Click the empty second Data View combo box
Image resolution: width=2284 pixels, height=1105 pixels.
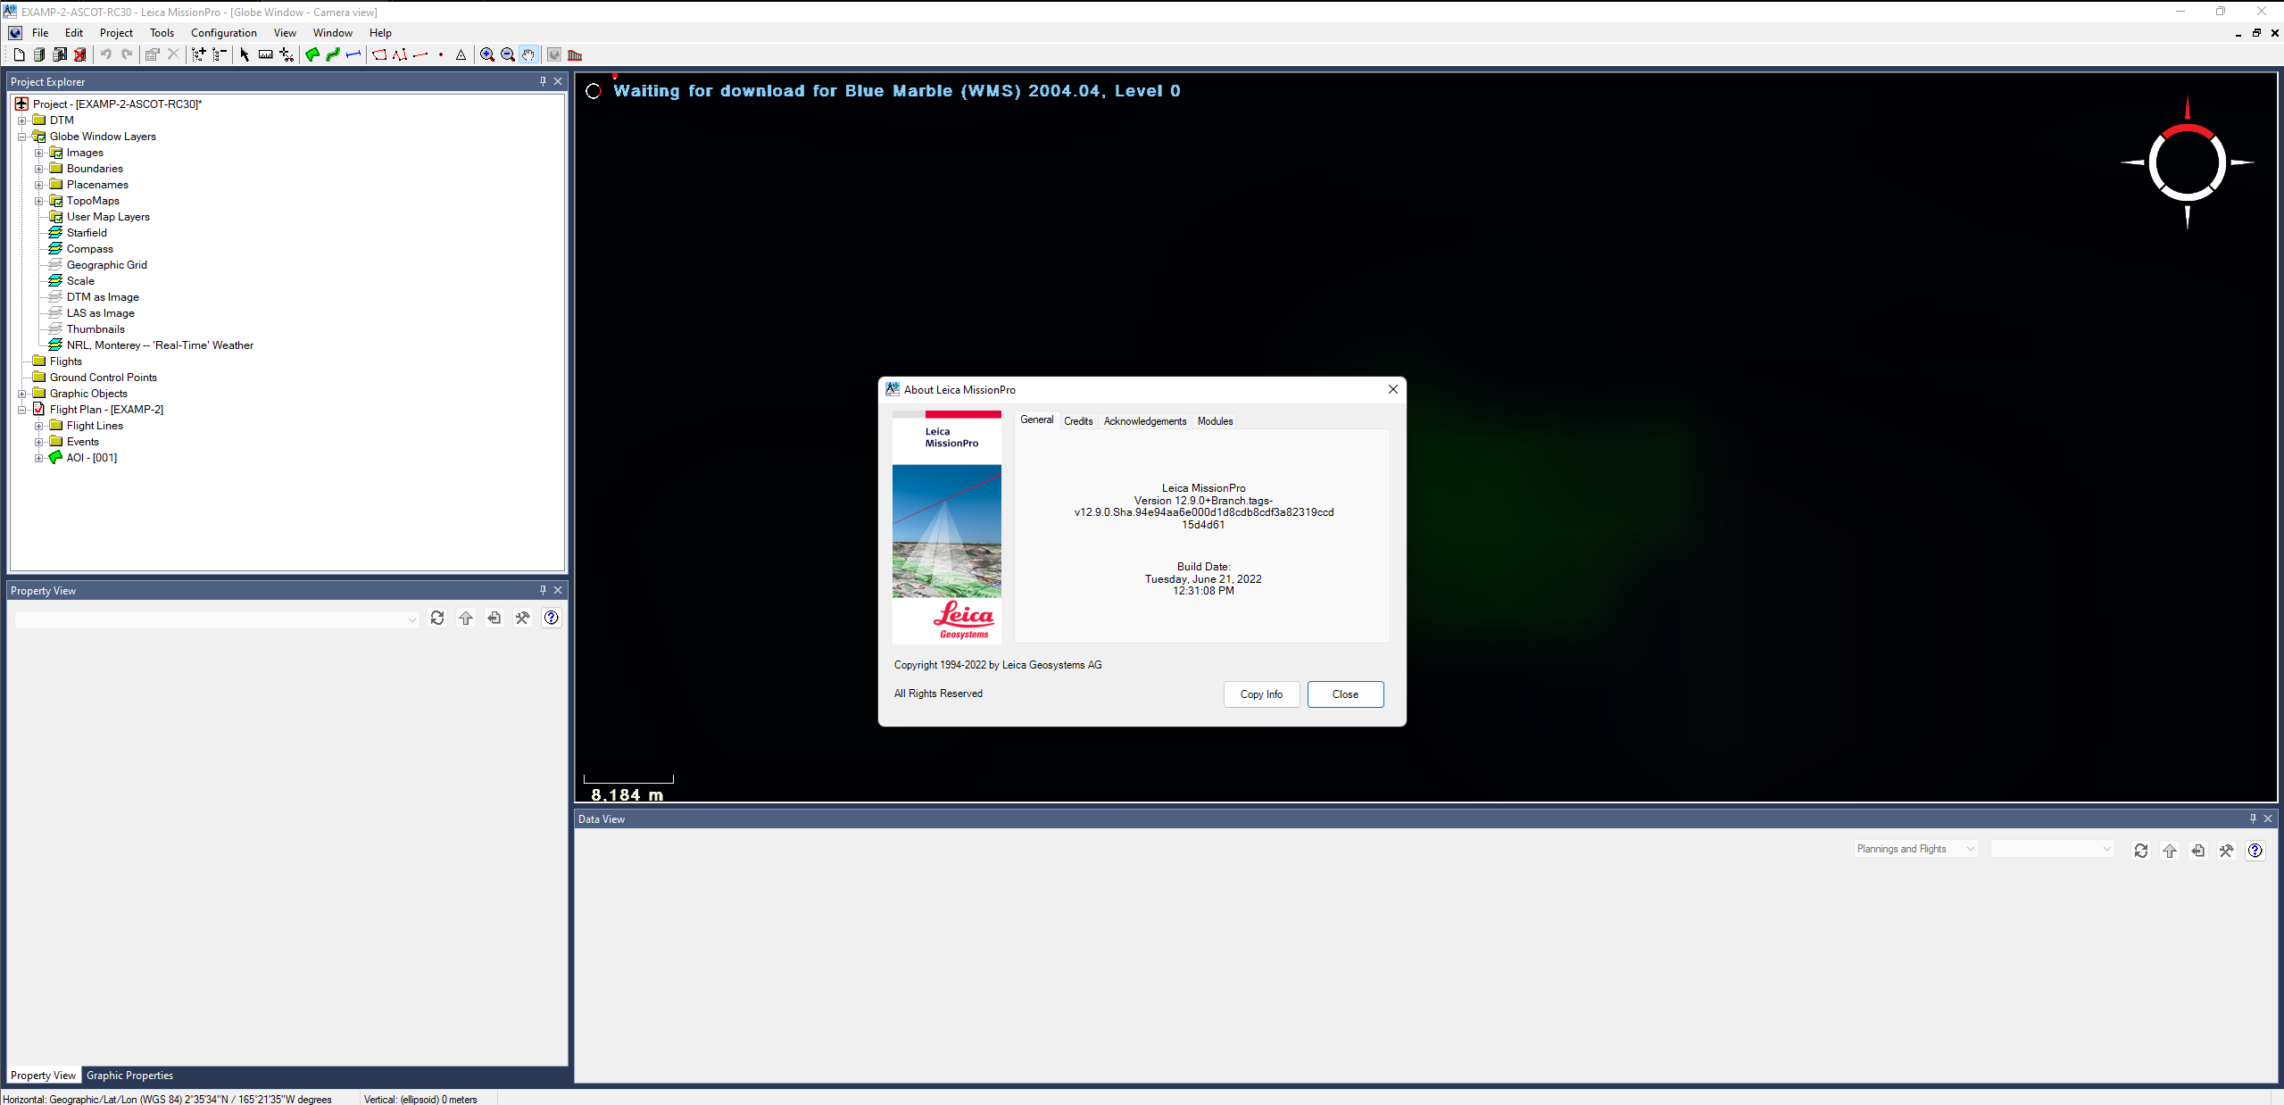(x=2052, y=849)
